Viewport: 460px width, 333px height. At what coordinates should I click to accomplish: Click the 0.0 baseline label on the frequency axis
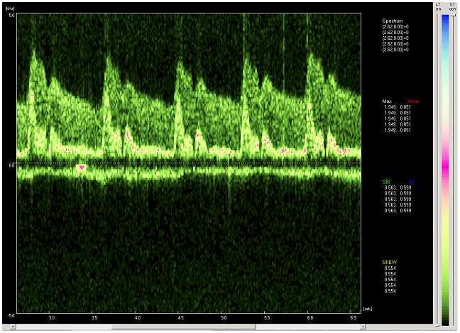pyautogui.click(x=11, y=165)
